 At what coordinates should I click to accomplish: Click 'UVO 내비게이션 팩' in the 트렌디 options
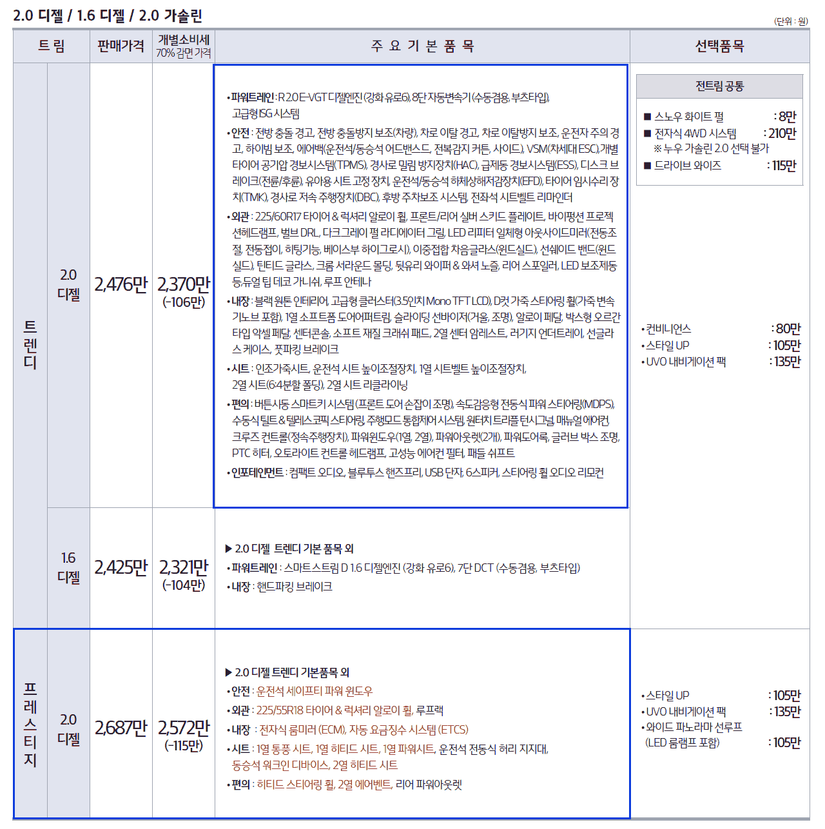click(686, 362)
